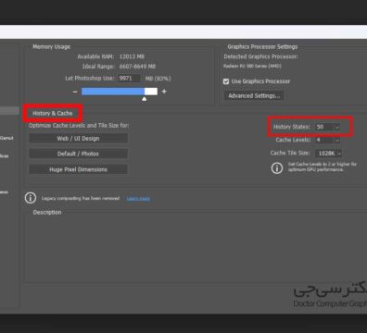Select the highlighted category in left sidebar

(x=9, y=111)
